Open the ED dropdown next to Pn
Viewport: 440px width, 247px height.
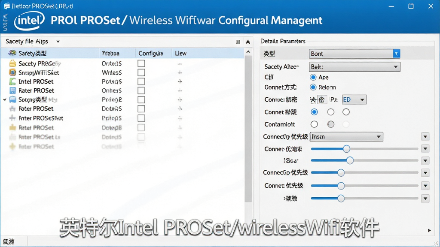pos(354,99)
